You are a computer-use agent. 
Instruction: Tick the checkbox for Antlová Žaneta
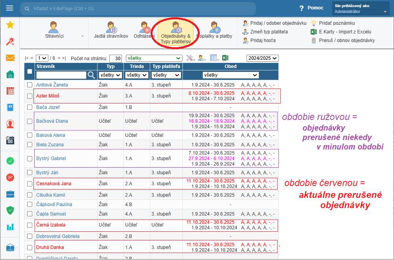[30, 85]
